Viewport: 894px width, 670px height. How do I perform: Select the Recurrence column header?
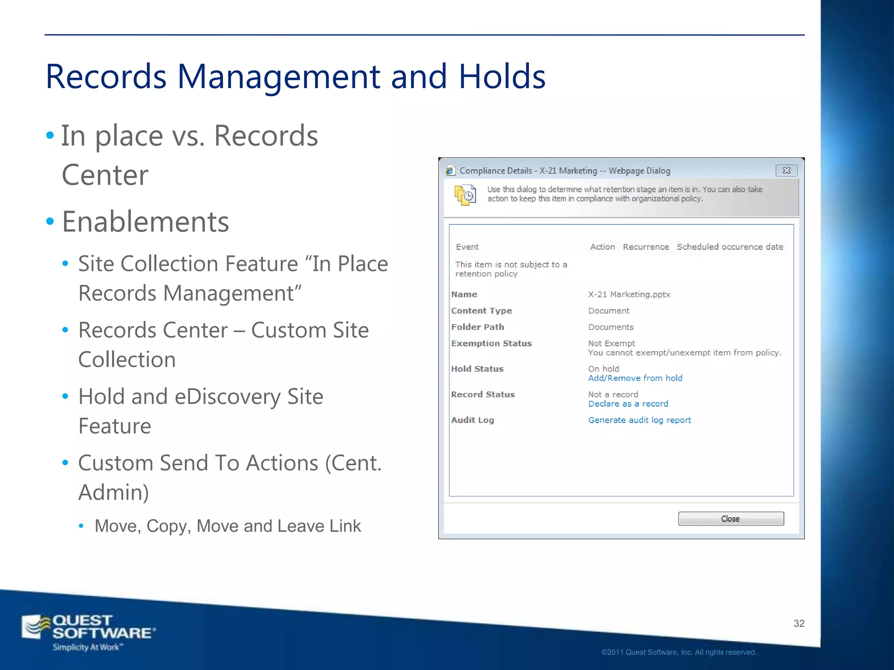tap(646, 247)
